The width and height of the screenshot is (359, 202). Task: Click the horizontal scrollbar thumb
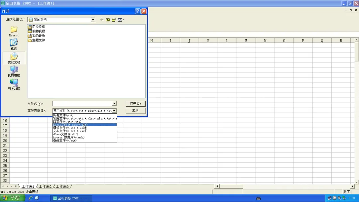231,186
